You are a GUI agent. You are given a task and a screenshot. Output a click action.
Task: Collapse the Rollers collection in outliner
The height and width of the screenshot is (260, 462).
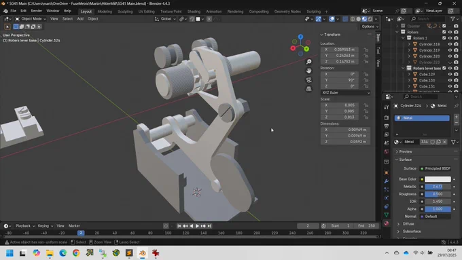(x=397, y=32)
